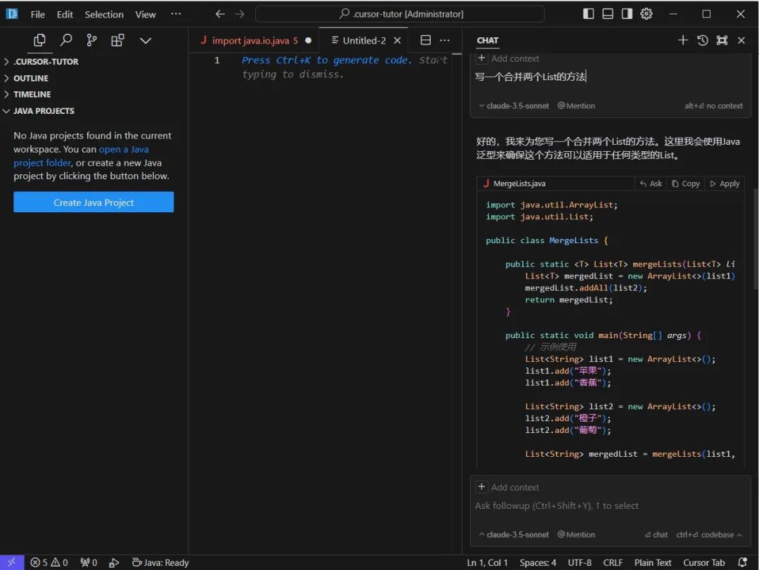The width and height of the screenshot is (759, 570).
Task: Toggle the primary sidebar layout icon
Action: (588, 13)
